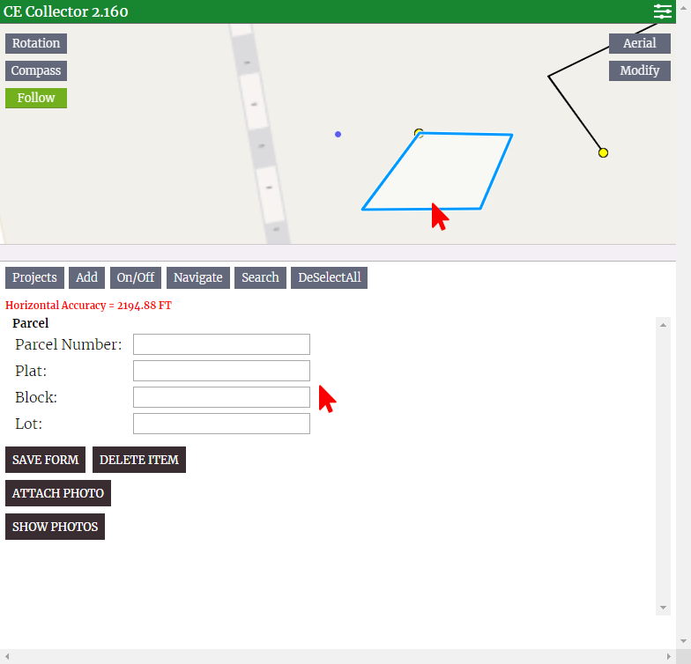Open the Projects menu
The image size is (691, 664).
coord(34,277)
